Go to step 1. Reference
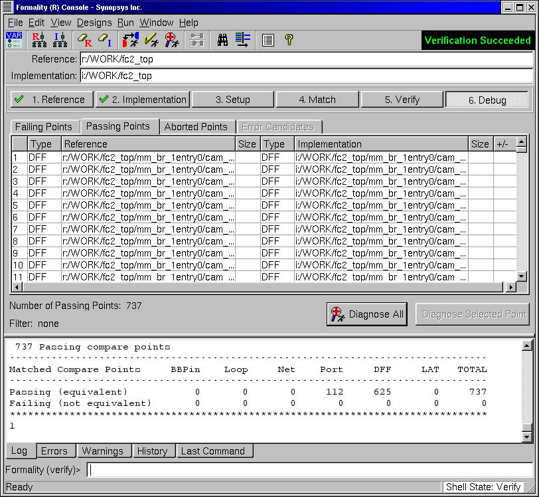Screen dimensions: 539x497 [52, 100]
